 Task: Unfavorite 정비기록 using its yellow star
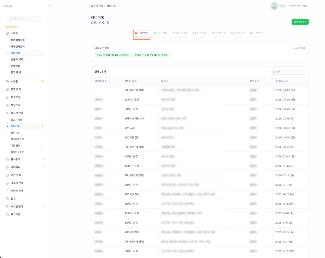pyautogui.click(x=42, y=126)
